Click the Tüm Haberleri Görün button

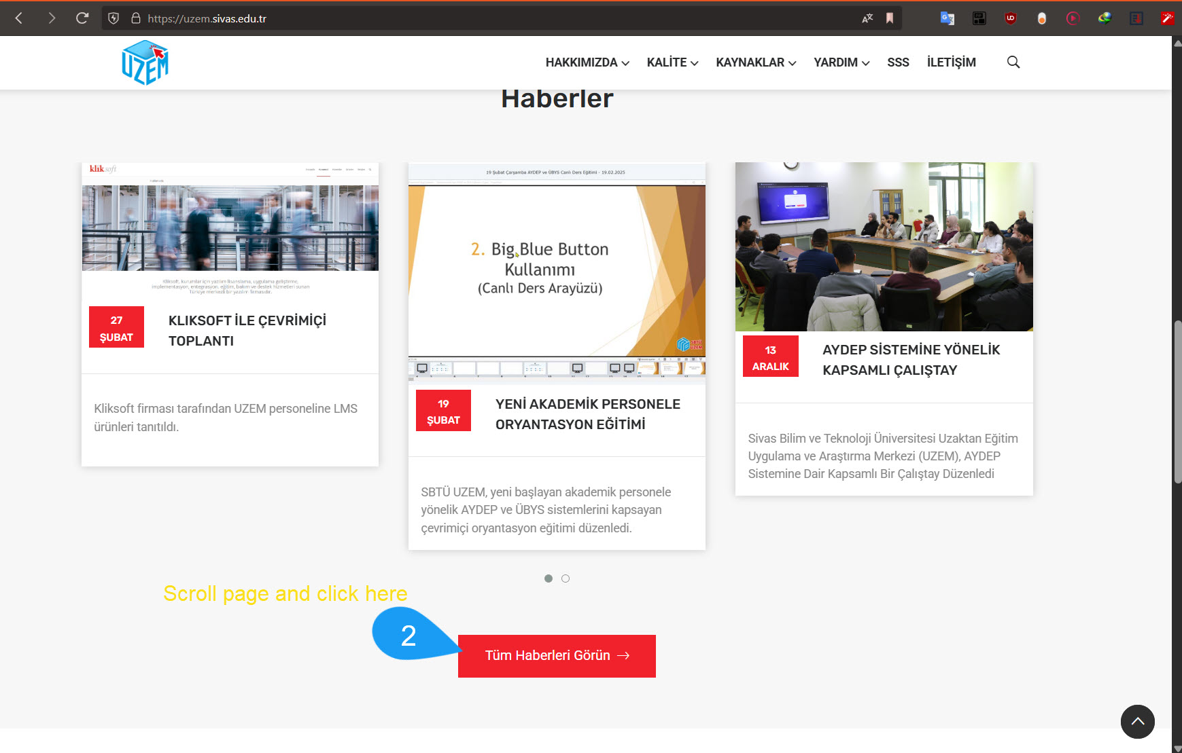click(557, 656)
